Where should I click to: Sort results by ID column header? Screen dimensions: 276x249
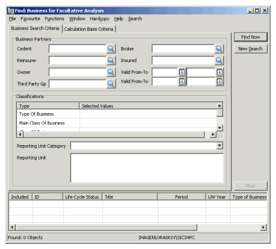coord(48,197)
